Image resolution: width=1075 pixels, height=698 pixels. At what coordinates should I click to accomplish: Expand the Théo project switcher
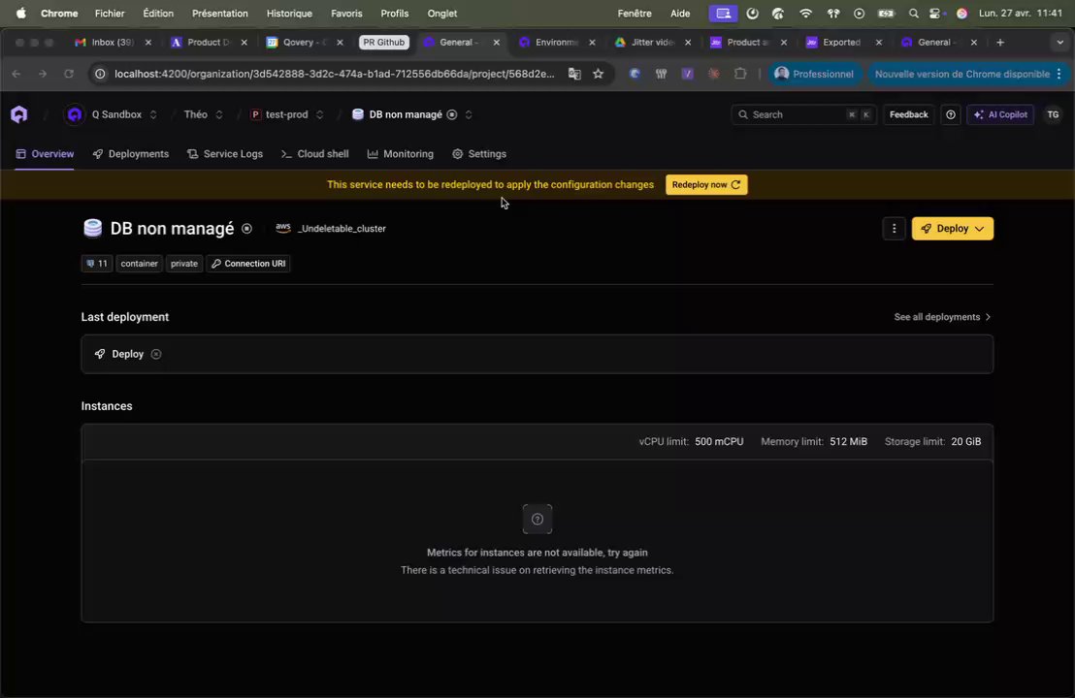click(x=218, y=114)
